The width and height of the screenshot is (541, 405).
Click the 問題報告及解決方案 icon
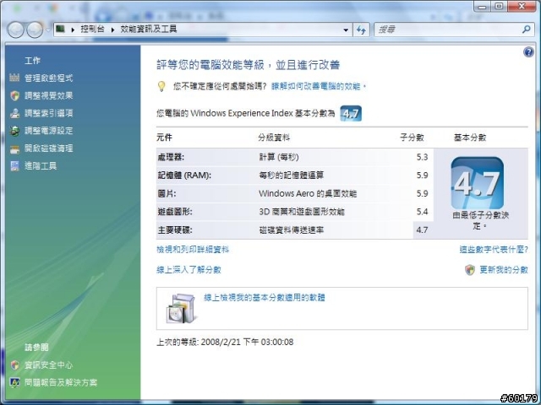[14, 382]
